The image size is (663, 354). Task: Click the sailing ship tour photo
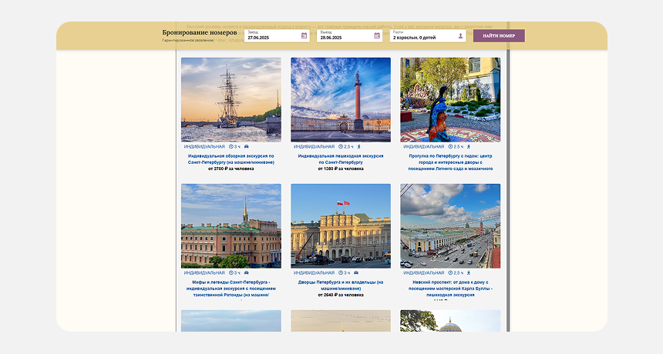point(231,99)
